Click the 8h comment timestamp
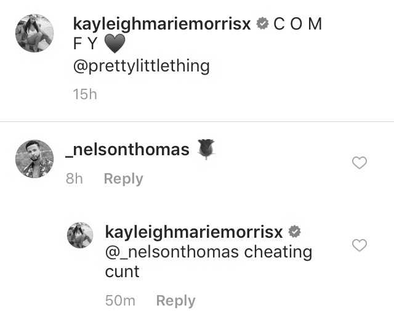Image resolution: width=394 pixels, height=316 pixels. click(74, 179)
